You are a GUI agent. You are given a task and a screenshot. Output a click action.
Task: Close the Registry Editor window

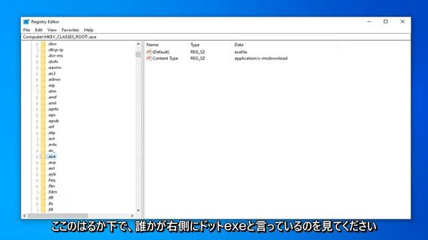click(403, 21)
